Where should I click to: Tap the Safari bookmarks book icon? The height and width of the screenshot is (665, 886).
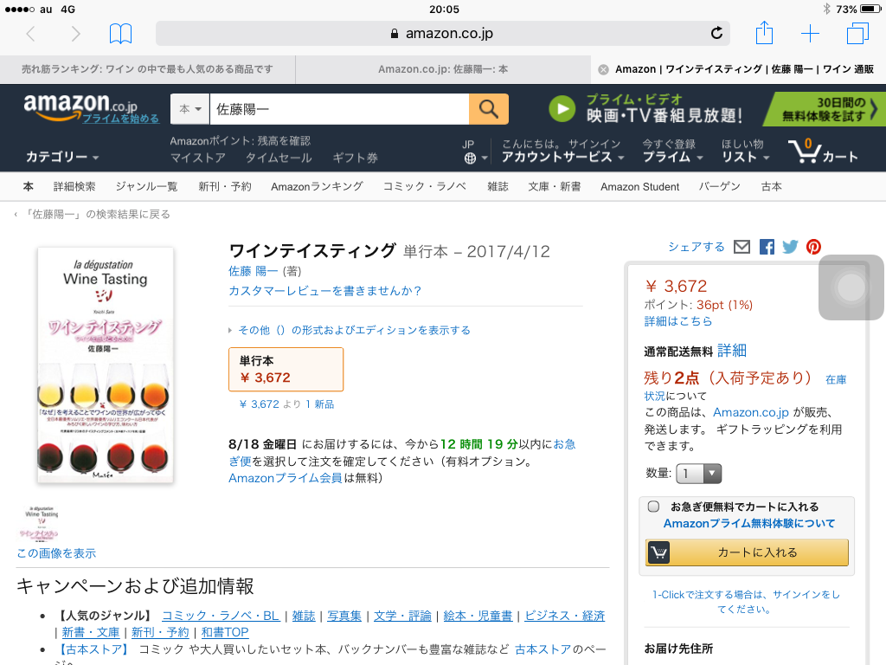tap(120, 34)
